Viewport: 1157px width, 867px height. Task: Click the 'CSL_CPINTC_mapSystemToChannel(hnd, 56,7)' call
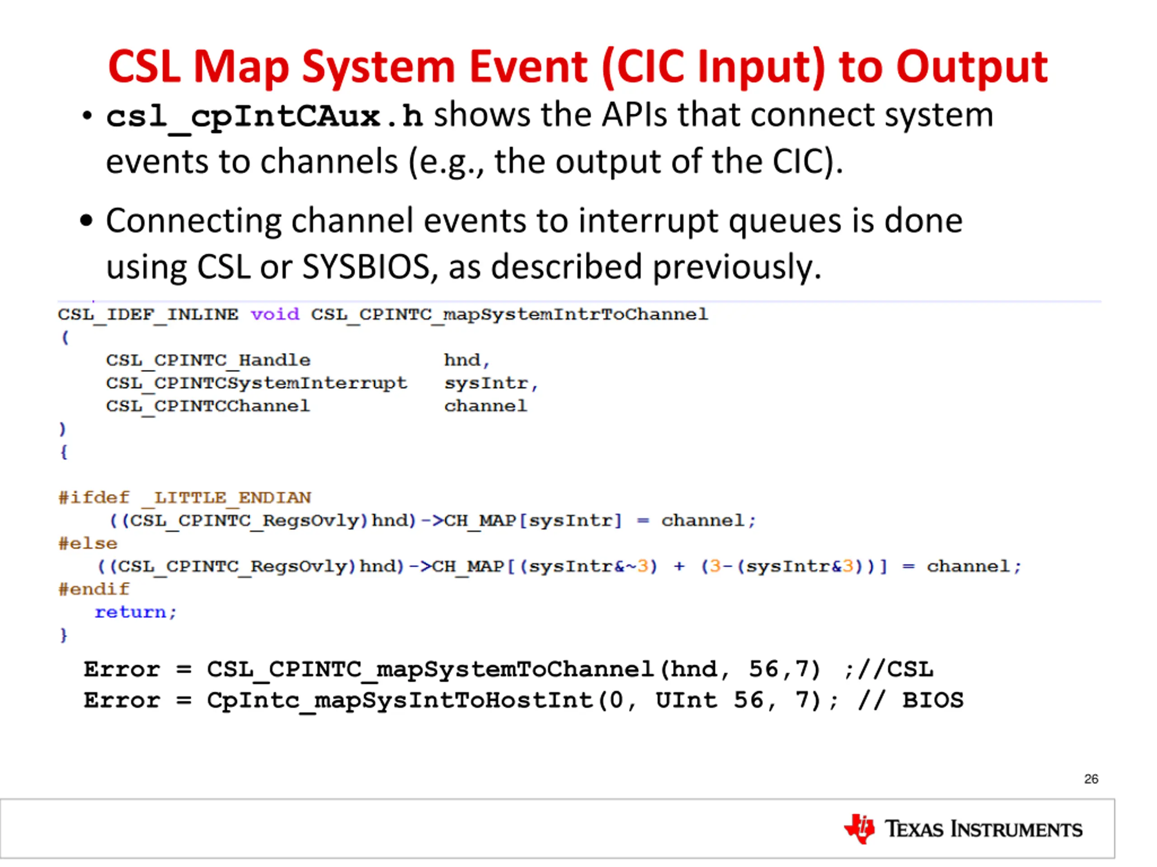[x=513, y=671]
